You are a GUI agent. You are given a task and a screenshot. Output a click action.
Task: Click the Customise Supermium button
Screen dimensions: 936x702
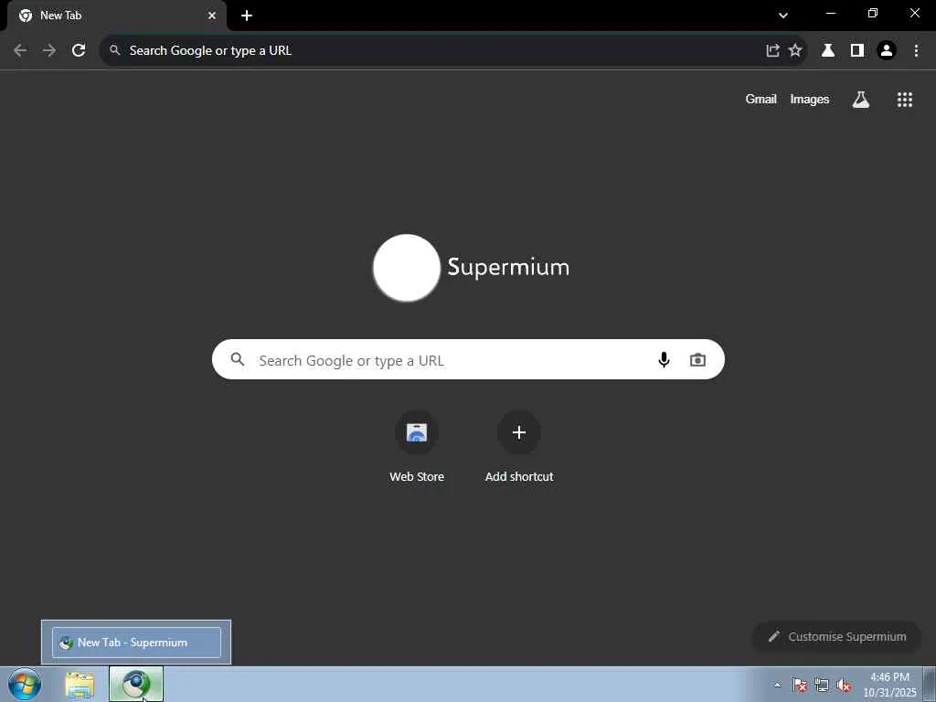[x=836, y=636]
